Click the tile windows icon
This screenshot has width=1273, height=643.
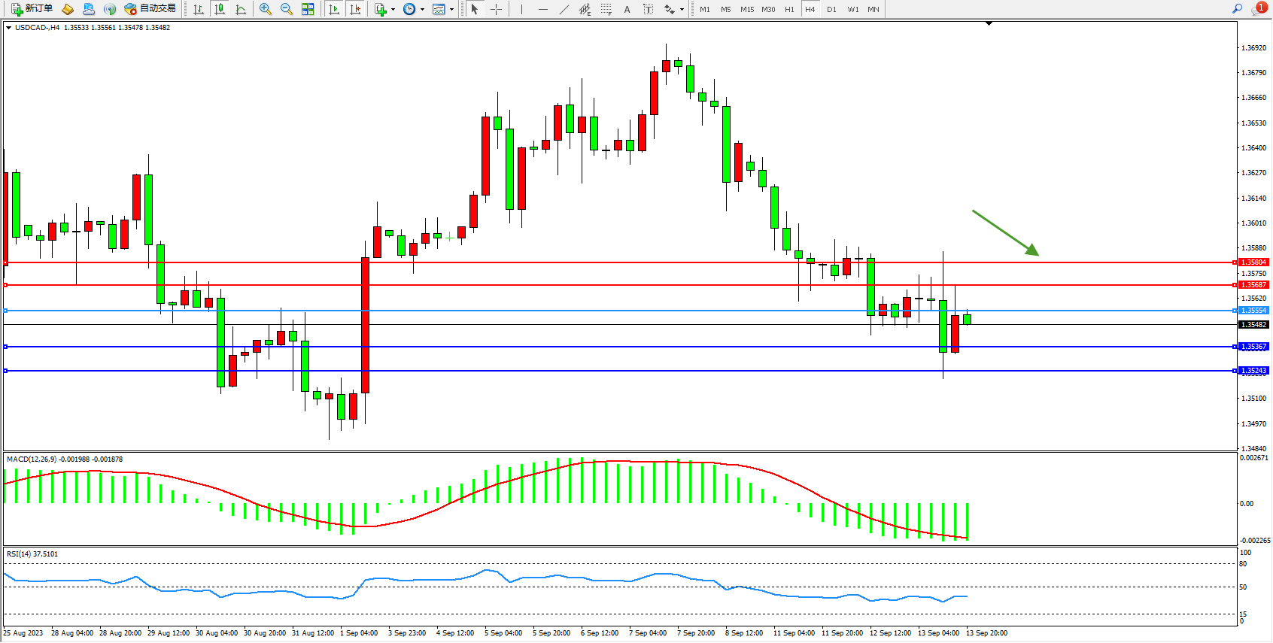click(x=308, y=9)
